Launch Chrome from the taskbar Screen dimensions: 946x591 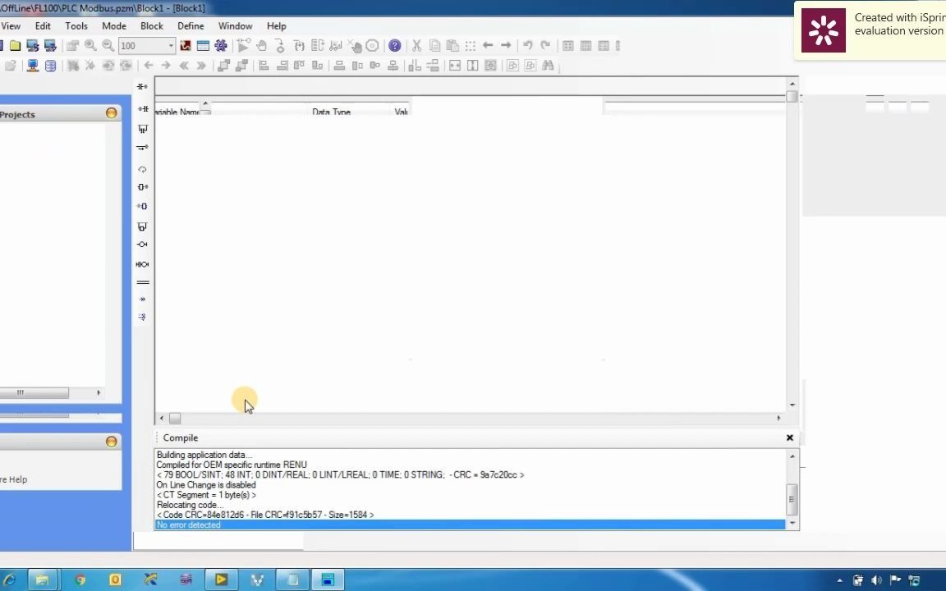pyautogui.click(x=80, y=580)
